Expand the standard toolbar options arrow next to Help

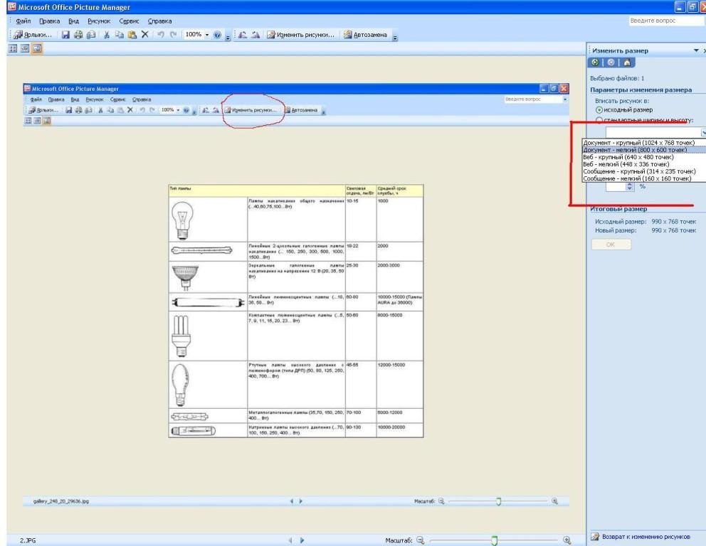tap(228, 36)
